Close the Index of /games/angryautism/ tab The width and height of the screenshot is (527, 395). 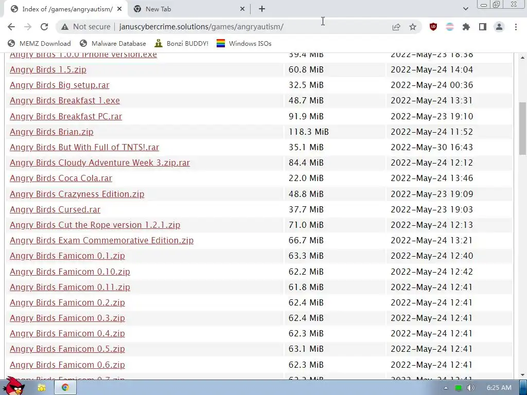119,9
